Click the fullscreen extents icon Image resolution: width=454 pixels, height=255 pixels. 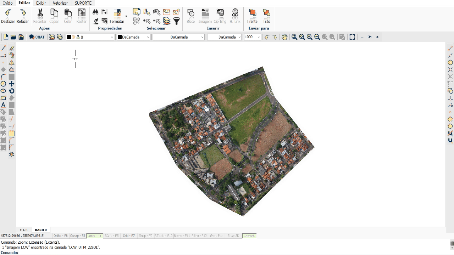pos(352,37)
